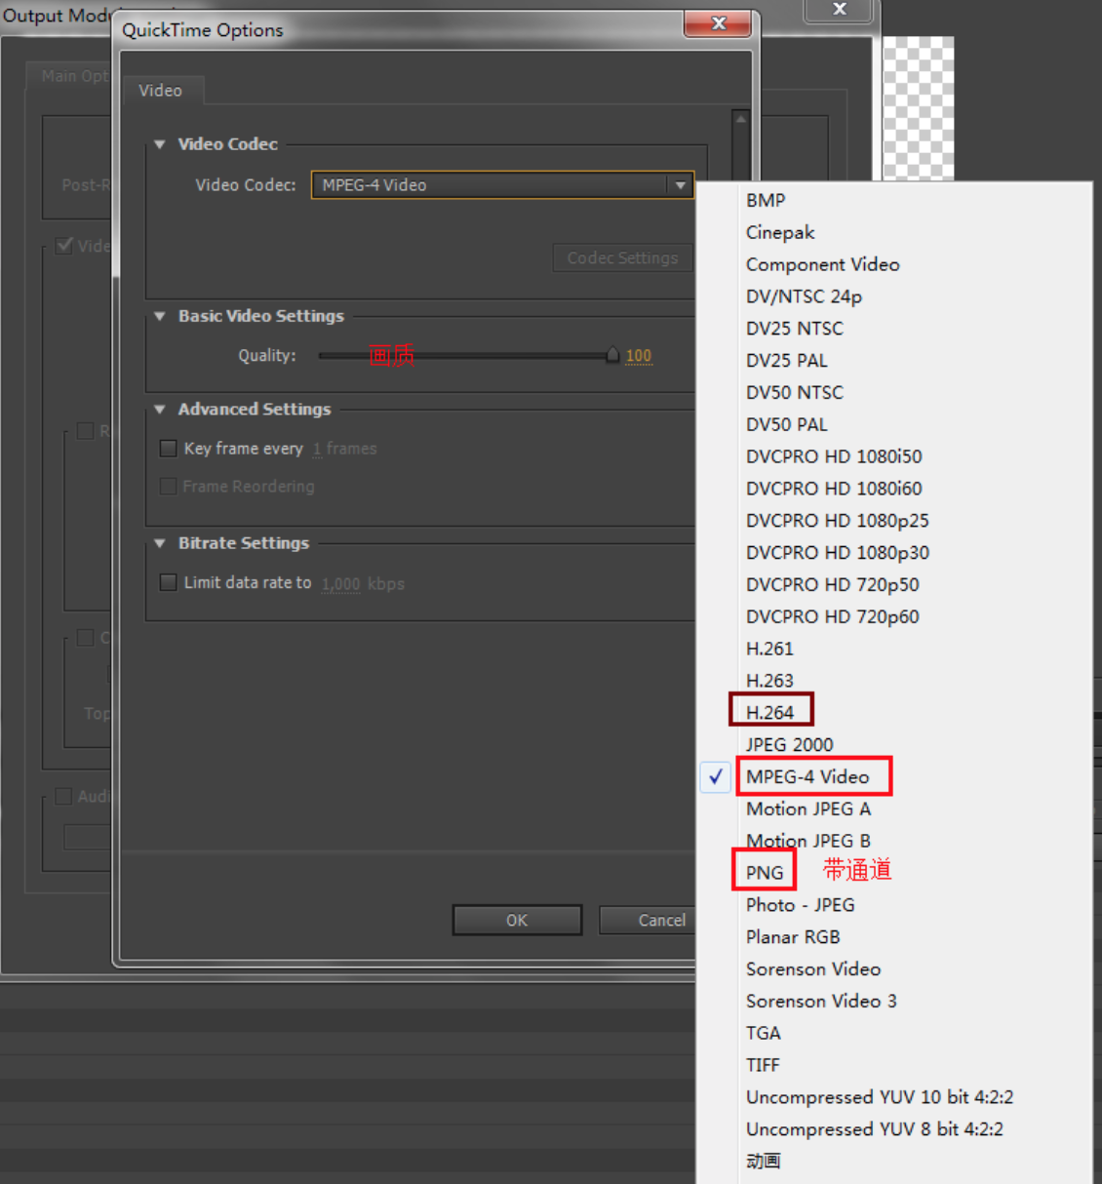The width and height of the screenshot is (1102, 1184).
Task: Pick DV50 PAL codec option
Action: [x=786, y=424]
